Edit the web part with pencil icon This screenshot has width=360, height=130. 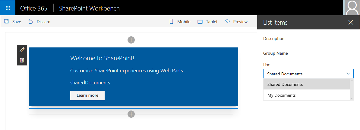pos(22,50)
